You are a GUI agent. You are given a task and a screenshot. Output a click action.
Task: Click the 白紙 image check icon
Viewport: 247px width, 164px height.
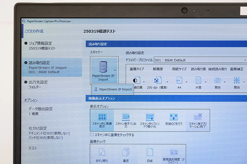pos(150,152)
